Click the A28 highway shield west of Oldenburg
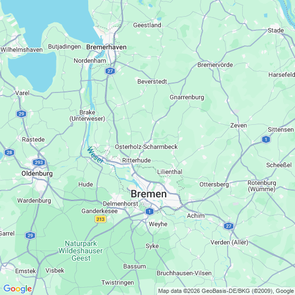The height and width of the screenshot is (295, 295). (x=9, y=152)
